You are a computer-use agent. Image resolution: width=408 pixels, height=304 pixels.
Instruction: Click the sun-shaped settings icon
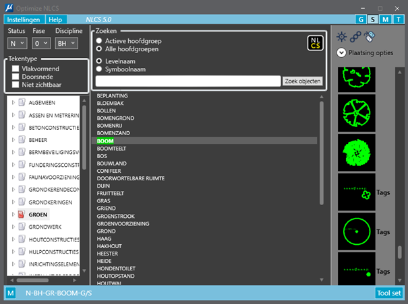(x=341, y=37)
